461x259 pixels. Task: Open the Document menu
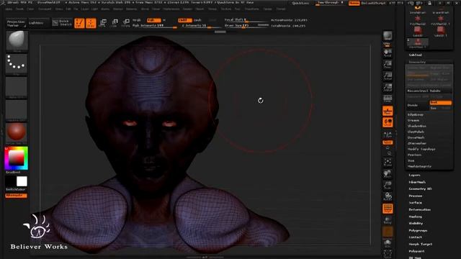(x=45, y=9)
